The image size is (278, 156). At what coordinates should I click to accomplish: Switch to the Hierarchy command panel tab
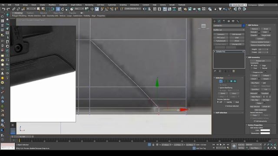click(224, 21)
